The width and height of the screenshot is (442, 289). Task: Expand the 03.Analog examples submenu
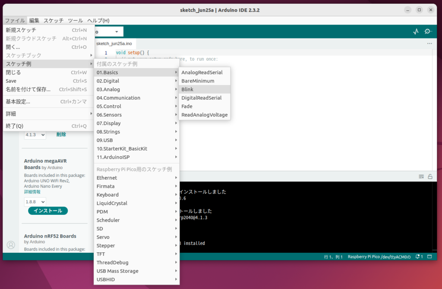pos(137,89)
